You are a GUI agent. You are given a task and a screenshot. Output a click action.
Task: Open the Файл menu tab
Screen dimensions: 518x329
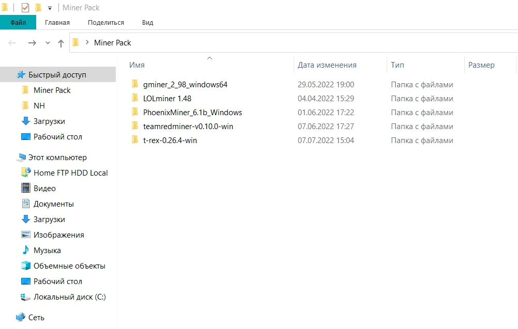coord(18,23)
